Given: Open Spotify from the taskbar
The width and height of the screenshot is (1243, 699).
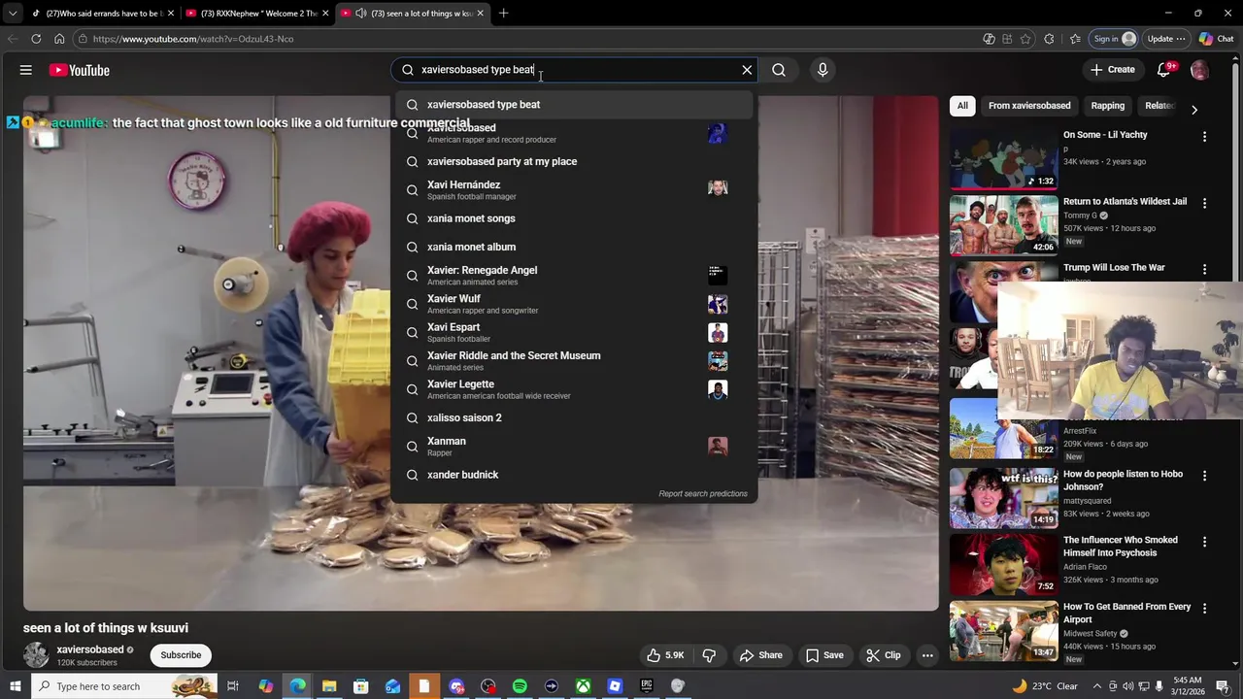Looking at the screenshot, I should coord(520,686).
